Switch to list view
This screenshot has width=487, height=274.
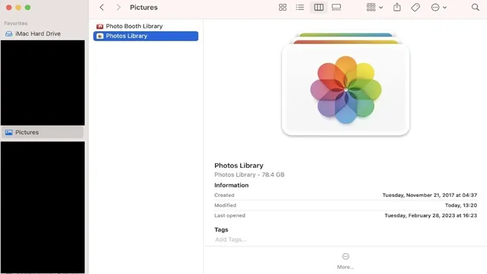coord(300,7)
